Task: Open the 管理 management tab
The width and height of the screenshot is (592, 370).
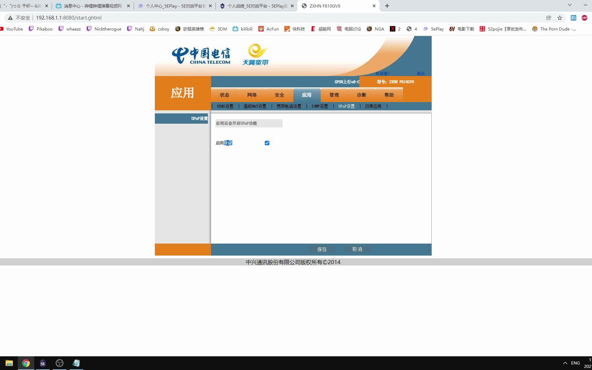Action: [x=334, y=95]
